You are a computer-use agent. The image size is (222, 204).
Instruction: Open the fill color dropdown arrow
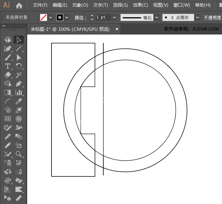[51, 17]
